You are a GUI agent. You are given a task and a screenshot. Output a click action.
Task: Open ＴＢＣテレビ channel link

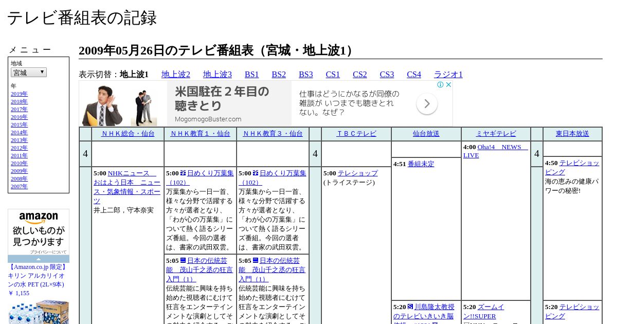click(356, 134)
